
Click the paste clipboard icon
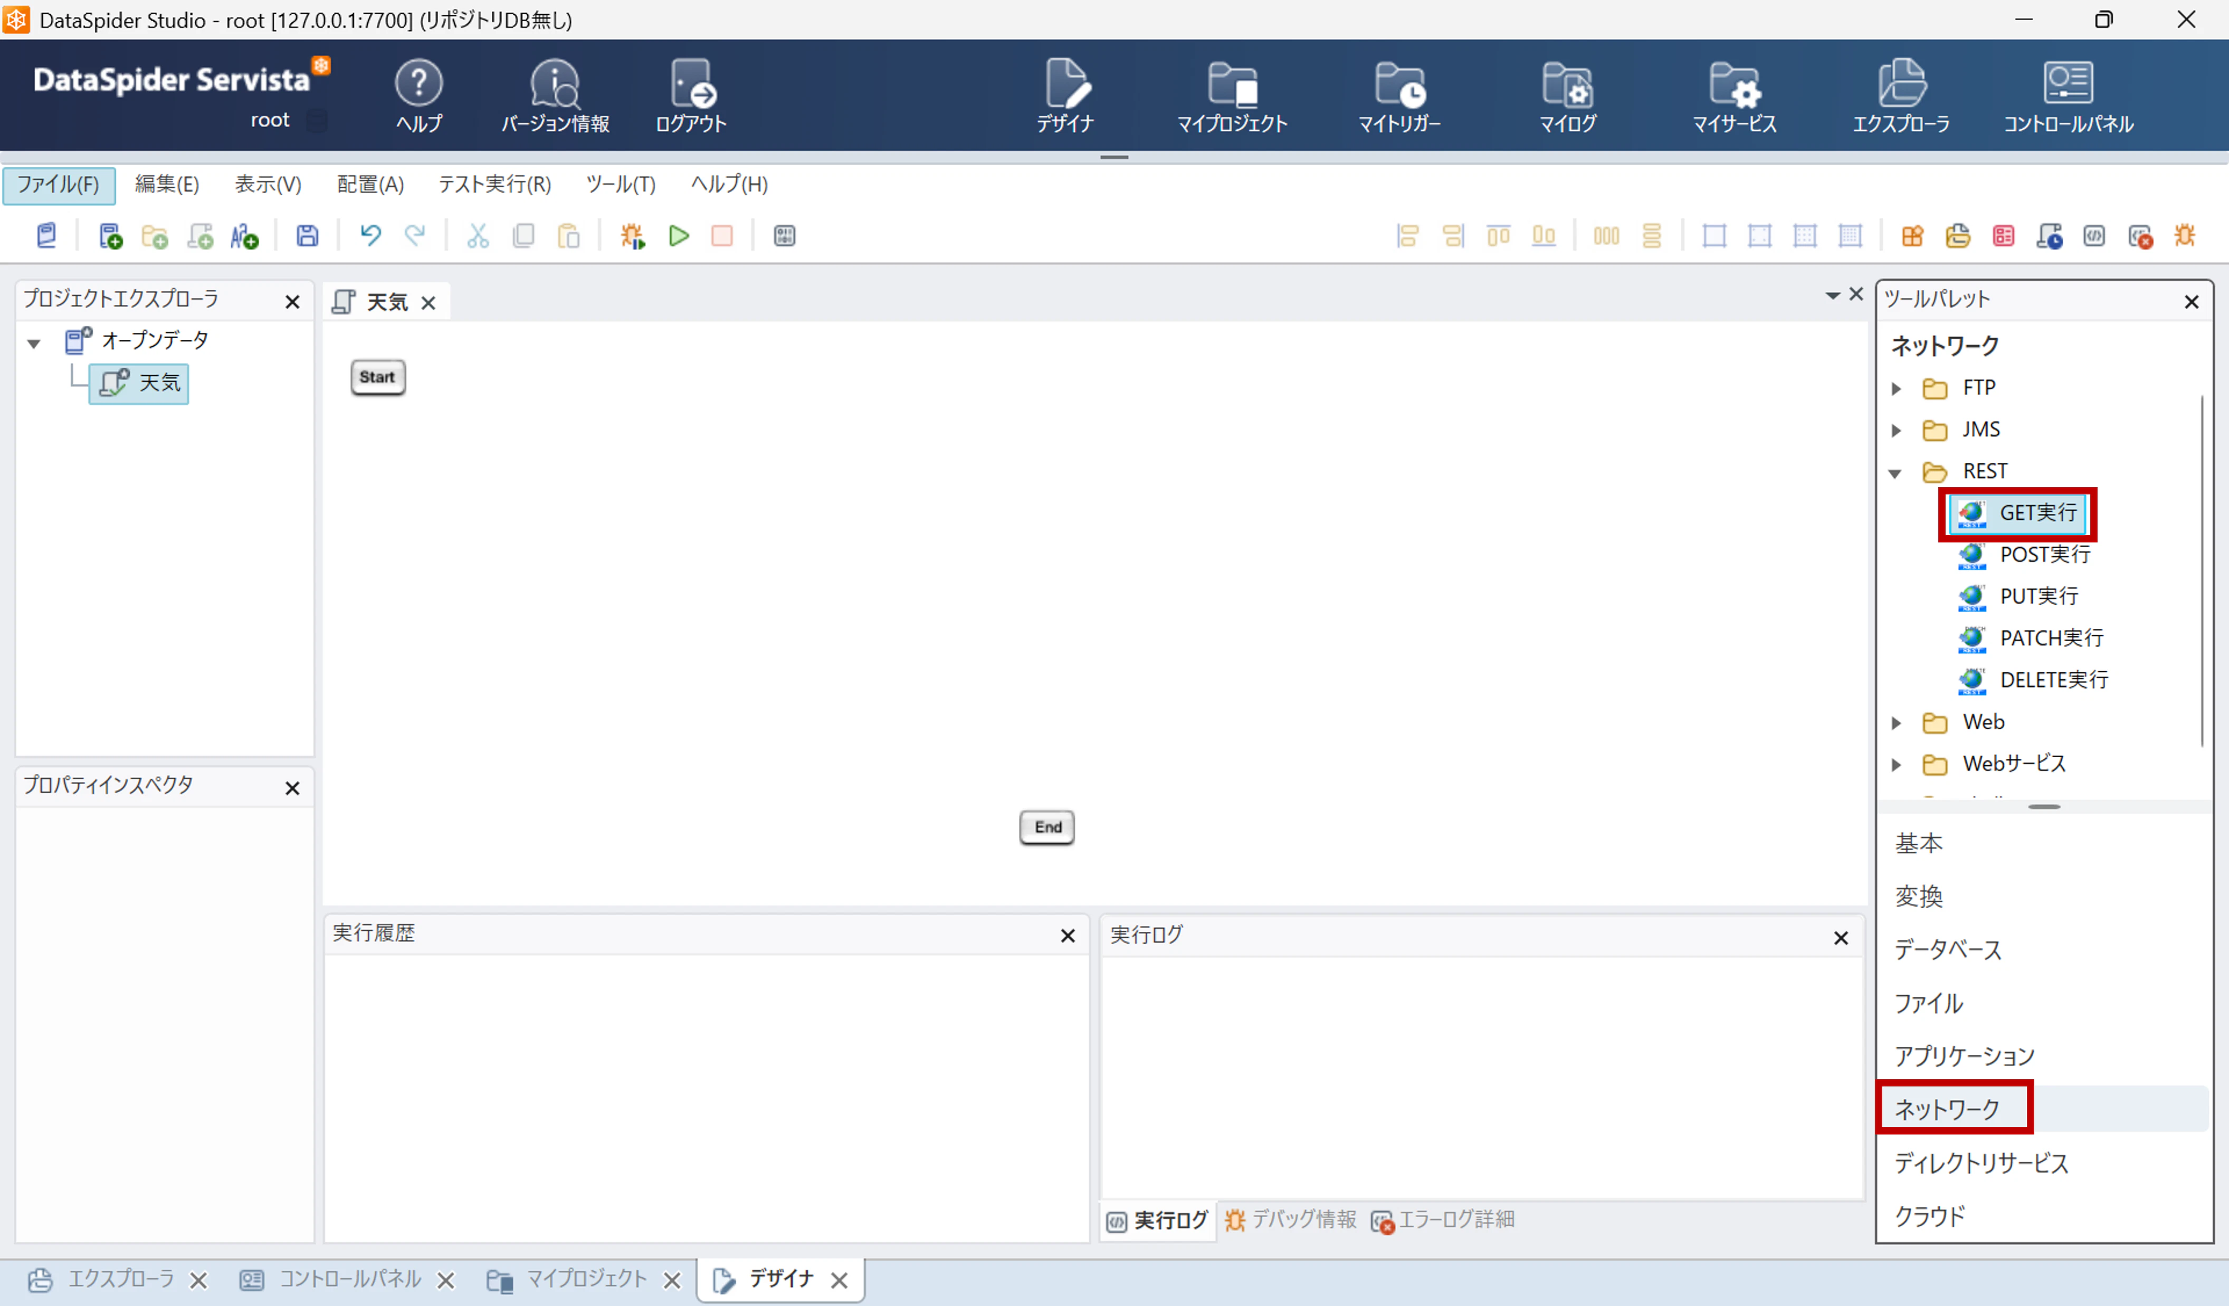tap(569, 236)
